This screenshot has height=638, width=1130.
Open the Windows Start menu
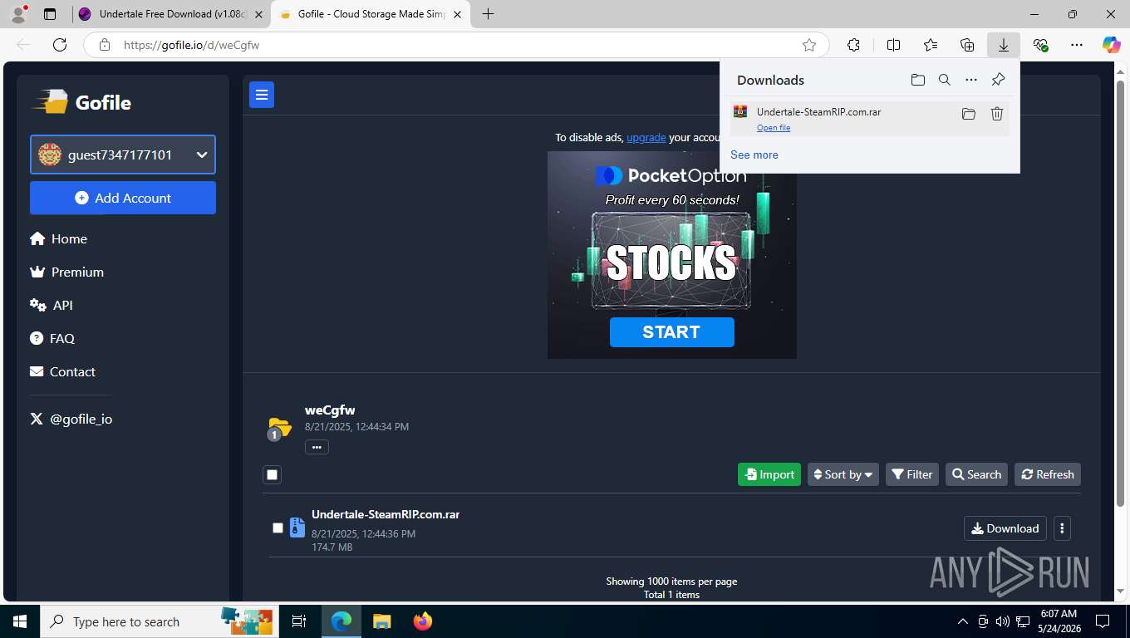pos(20,621)
